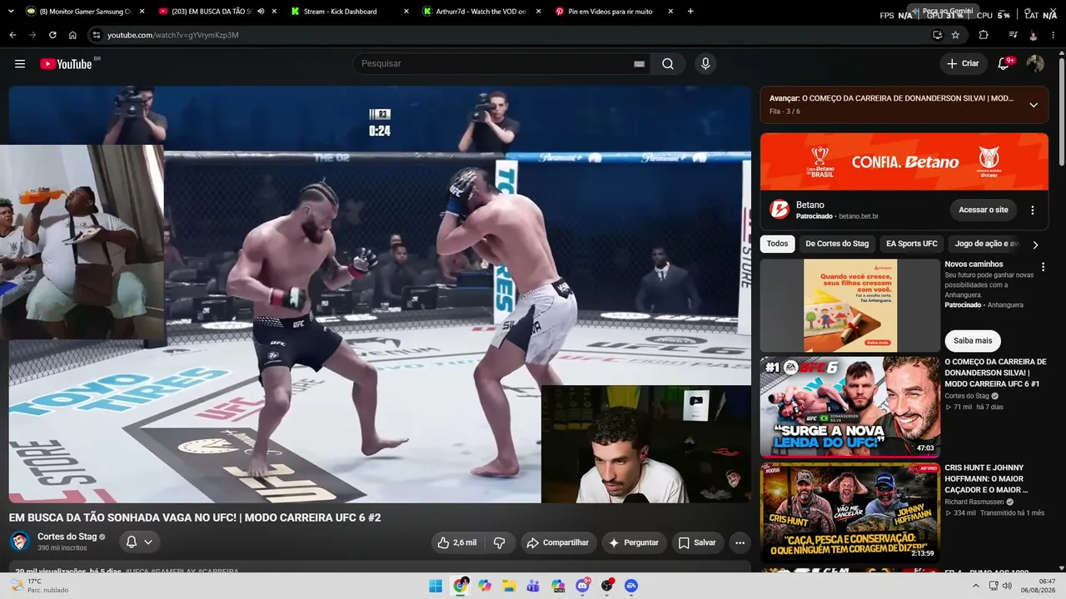Open UFC 6 career mode #1 thumbnail
This screenshot has height=599, width=1066.
click(x=850, y=407)
